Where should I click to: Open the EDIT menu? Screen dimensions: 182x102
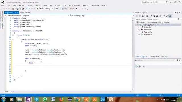coord(9,5)
